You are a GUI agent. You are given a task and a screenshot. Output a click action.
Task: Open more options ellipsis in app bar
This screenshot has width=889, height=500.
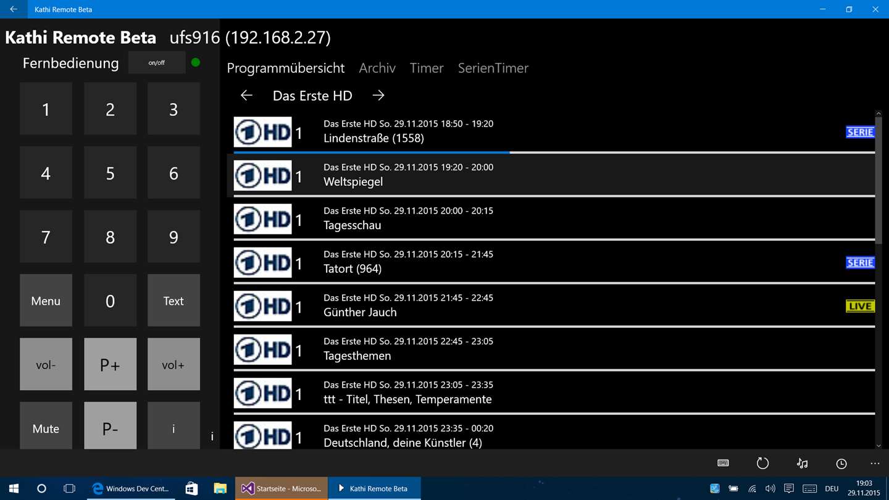pos(875,463)
